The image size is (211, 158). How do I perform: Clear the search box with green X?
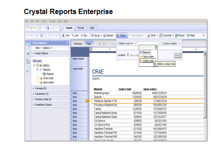point(156,47)
